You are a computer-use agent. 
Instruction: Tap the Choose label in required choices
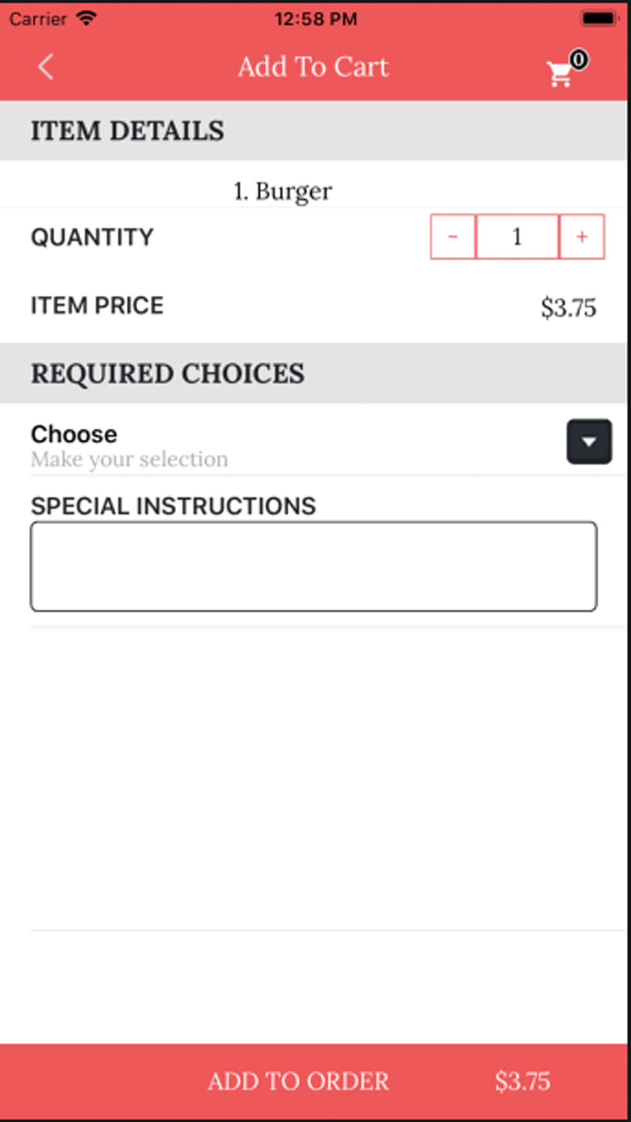tap(74, 434)
